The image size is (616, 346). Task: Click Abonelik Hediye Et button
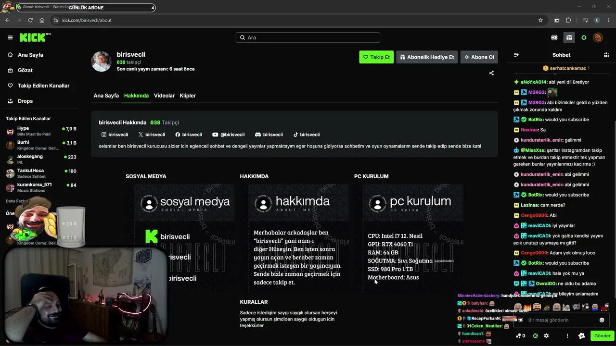pos(427,57)
